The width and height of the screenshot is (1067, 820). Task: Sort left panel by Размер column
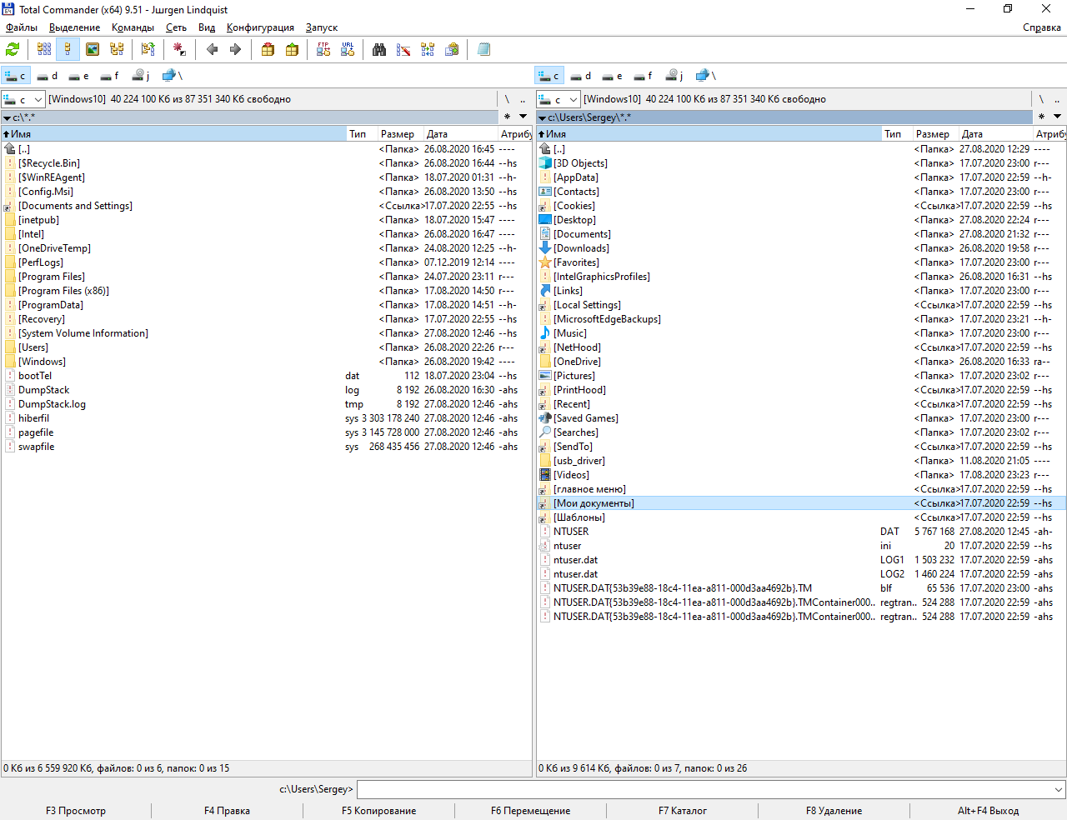tap(399, 134)
